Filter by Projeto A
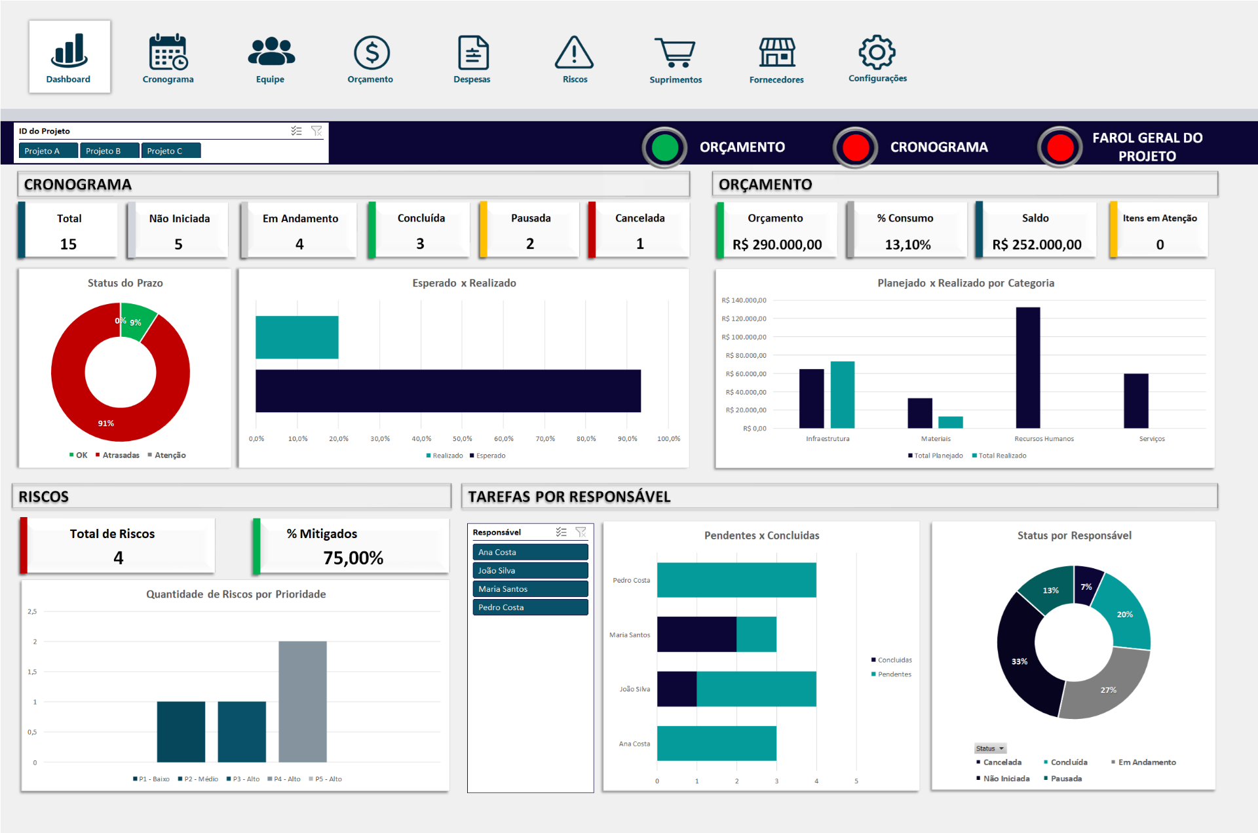The width and height of the screenshot is (1258, 833). coord(48,151)
